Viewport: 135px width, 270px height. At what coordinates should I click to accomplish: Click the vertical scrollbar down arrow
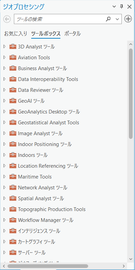pos(131,259)
